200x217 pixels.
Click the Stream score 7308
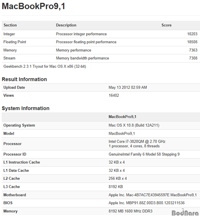[x=193, y=58]
